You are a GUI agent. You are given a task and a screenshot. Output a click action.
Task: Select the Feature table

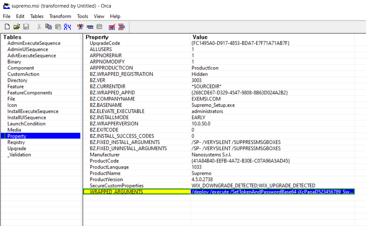(16, 87)
